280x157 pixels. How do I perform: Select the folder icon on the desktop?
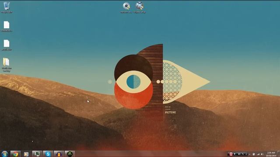[x=7, y=65]
